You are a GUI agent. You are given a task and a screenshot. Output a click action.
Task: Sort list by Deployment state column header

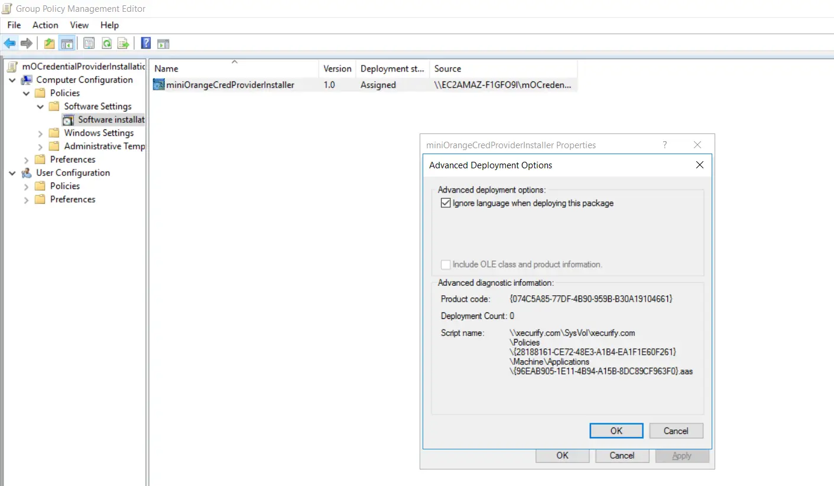(x=392, y=69)
